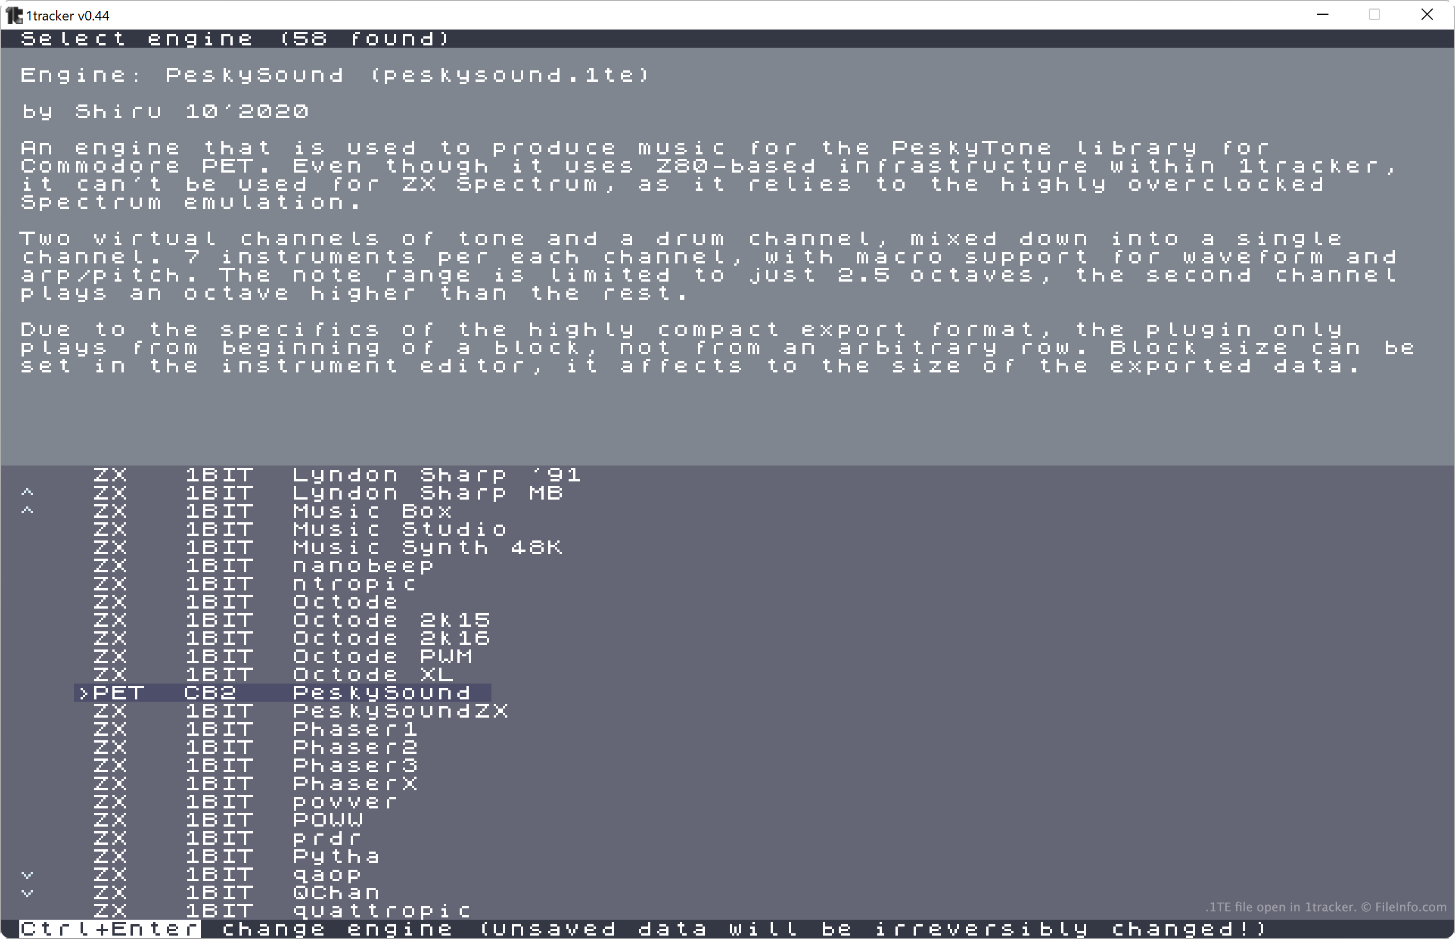Click the scroll-down caret beside qaop

click(x=27, y=875)
